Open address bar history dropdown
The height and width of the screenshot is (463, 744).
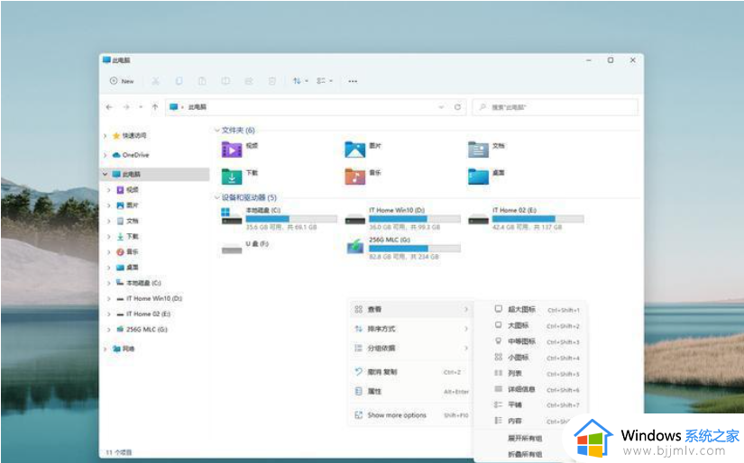441,107
